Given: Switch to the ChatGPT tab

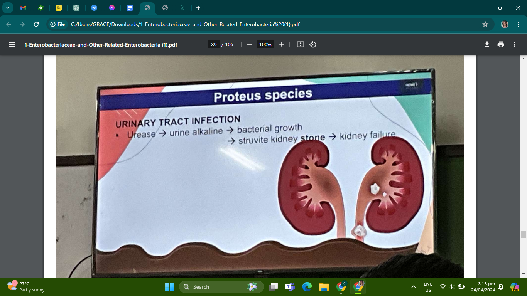Looking at the screenshot, I should [76, 8].
